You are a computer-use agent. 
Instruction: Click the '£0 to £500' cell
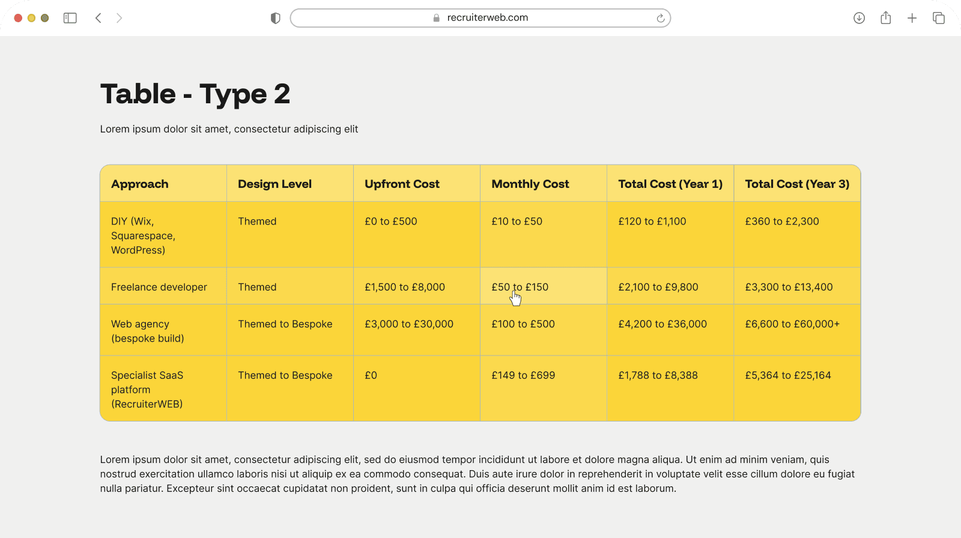417,235
